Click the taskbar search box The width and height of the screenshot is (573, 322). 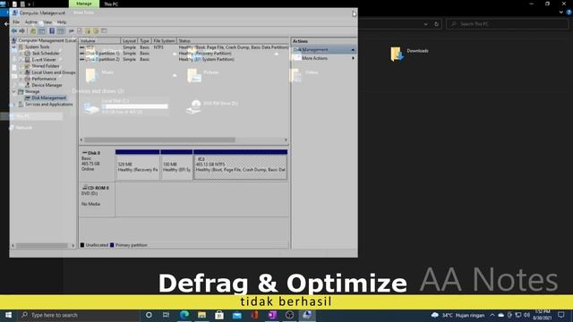click(x=79, y=315)
